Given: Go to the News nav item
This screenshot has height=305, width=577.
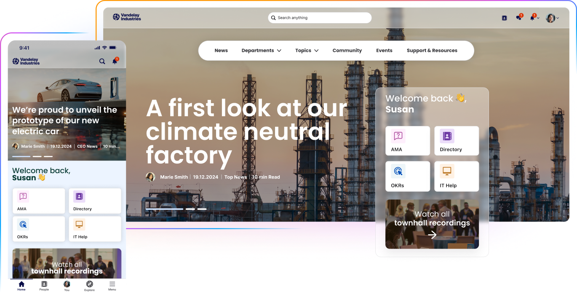Looking at the screenshot, I should tap(221, 51).
